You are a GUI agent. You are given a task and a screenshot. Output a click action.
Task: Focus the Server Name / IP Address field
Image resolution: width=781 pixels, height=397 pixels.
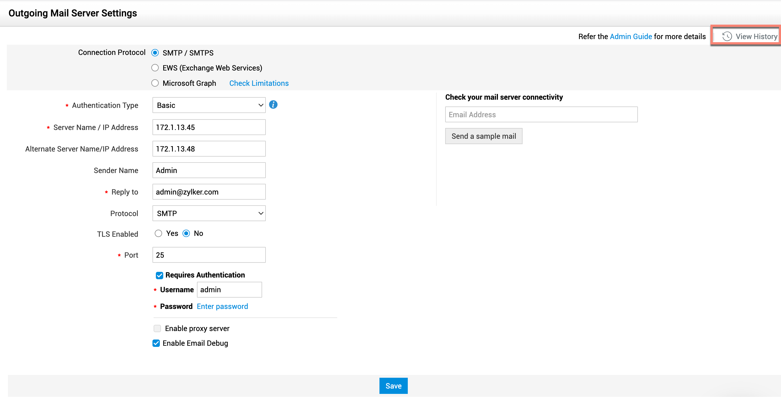click(x=209, y=127)
